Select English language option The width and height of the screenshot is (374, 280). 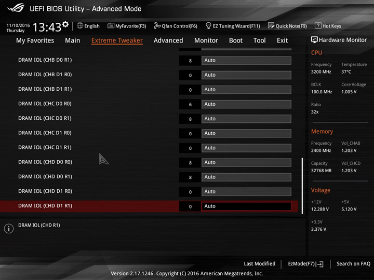click(92, 26)
